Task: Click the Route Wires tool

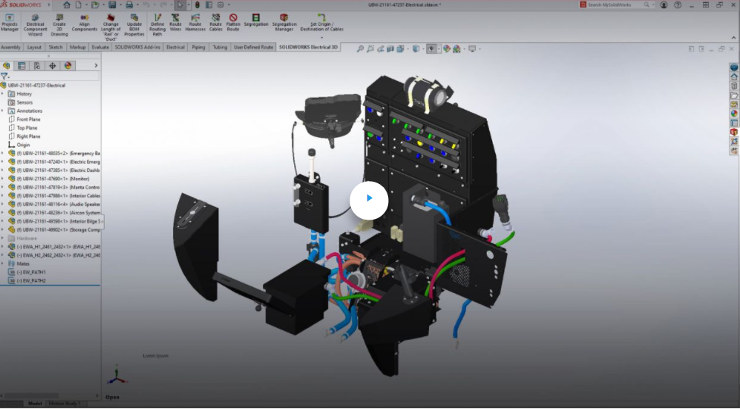Action: pos(176,23)
